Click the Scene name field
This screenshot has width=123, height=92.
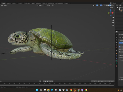[117, 3]
